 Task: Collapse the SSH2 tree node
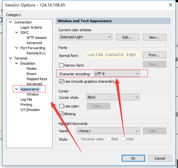coord(16,33)
